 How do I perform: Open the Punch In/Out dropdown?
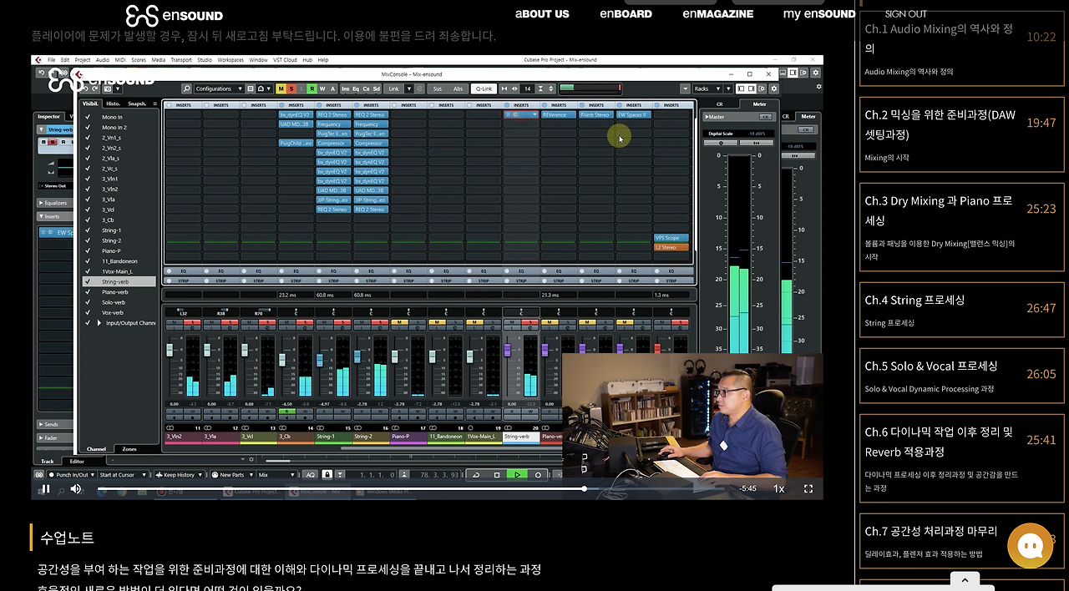coord(72,475)
